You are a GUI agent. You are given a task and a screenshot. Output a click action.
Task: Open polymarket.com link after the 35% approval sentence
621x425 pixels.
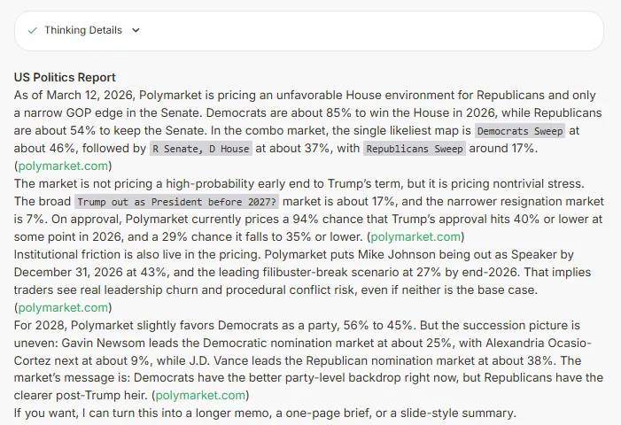coord(416,236)
